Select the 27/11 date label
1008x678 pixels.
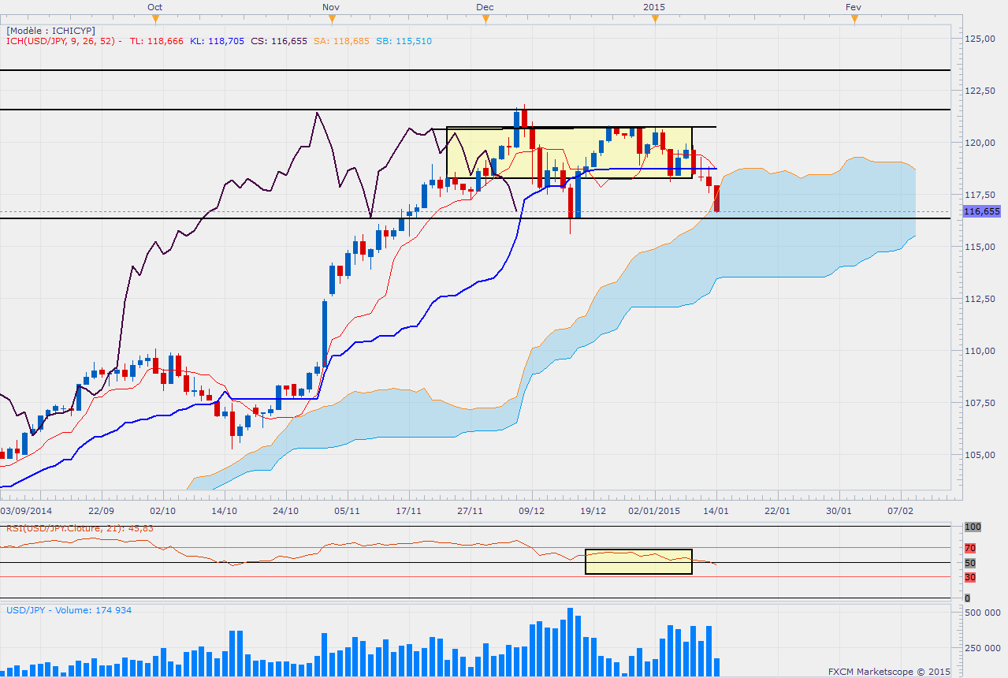(470, 511)
